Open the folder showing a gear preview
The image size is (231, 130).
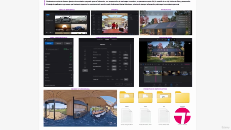click(x=164, y=97)
